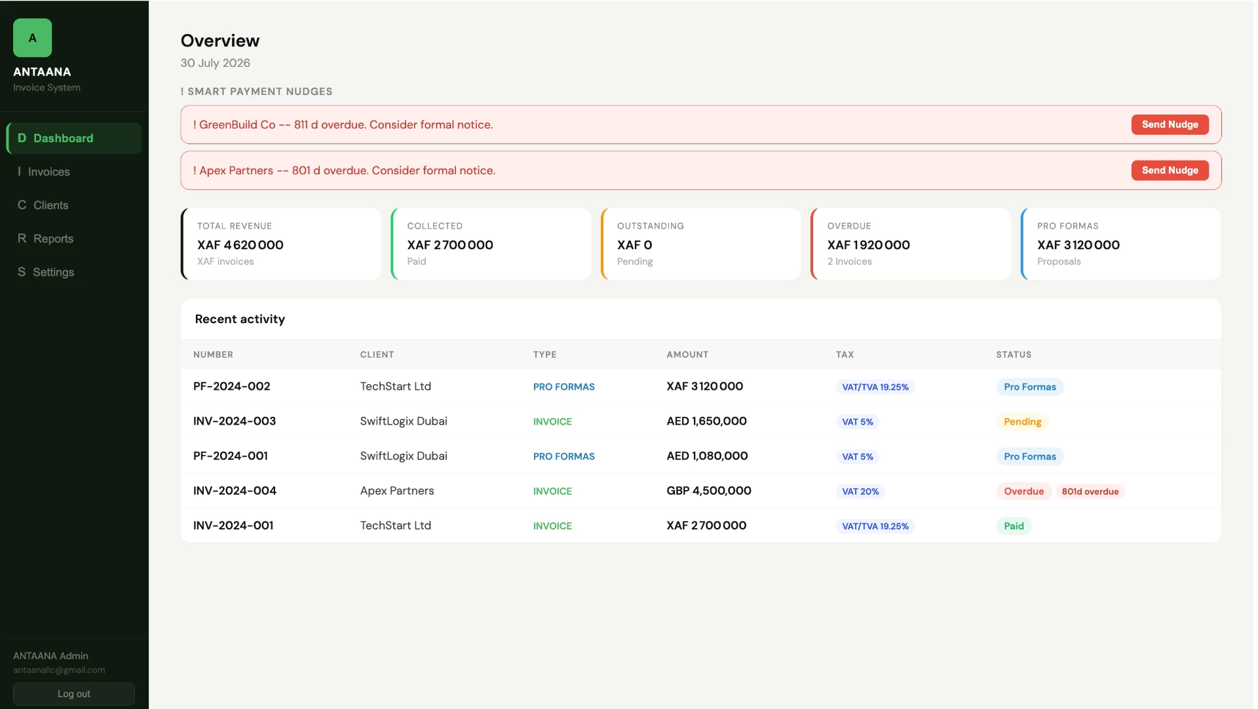Click the green ANTAANA logo avatar
The image size is (1258, 709).
click(32, 38)
